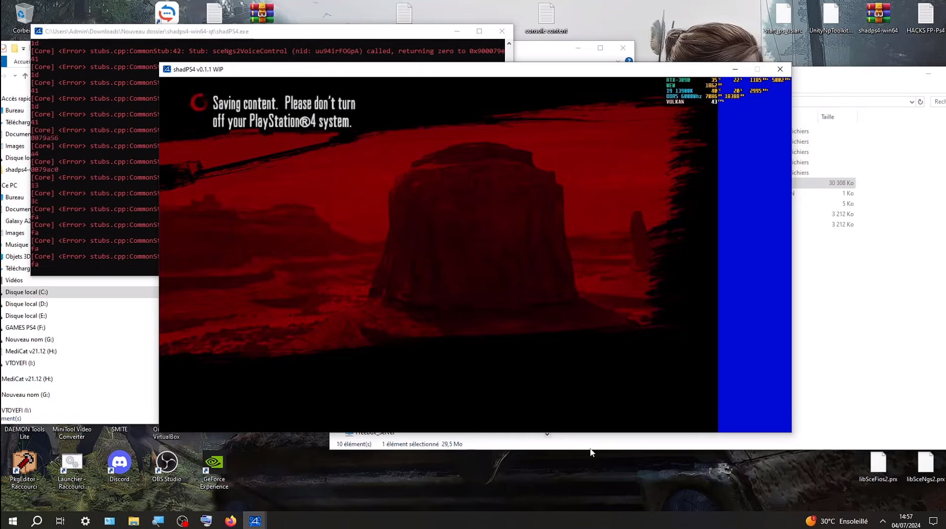Click the Explorer search field (Rech)
The height and width of the screenshot is (529, 946).
[x=938, y=102]
